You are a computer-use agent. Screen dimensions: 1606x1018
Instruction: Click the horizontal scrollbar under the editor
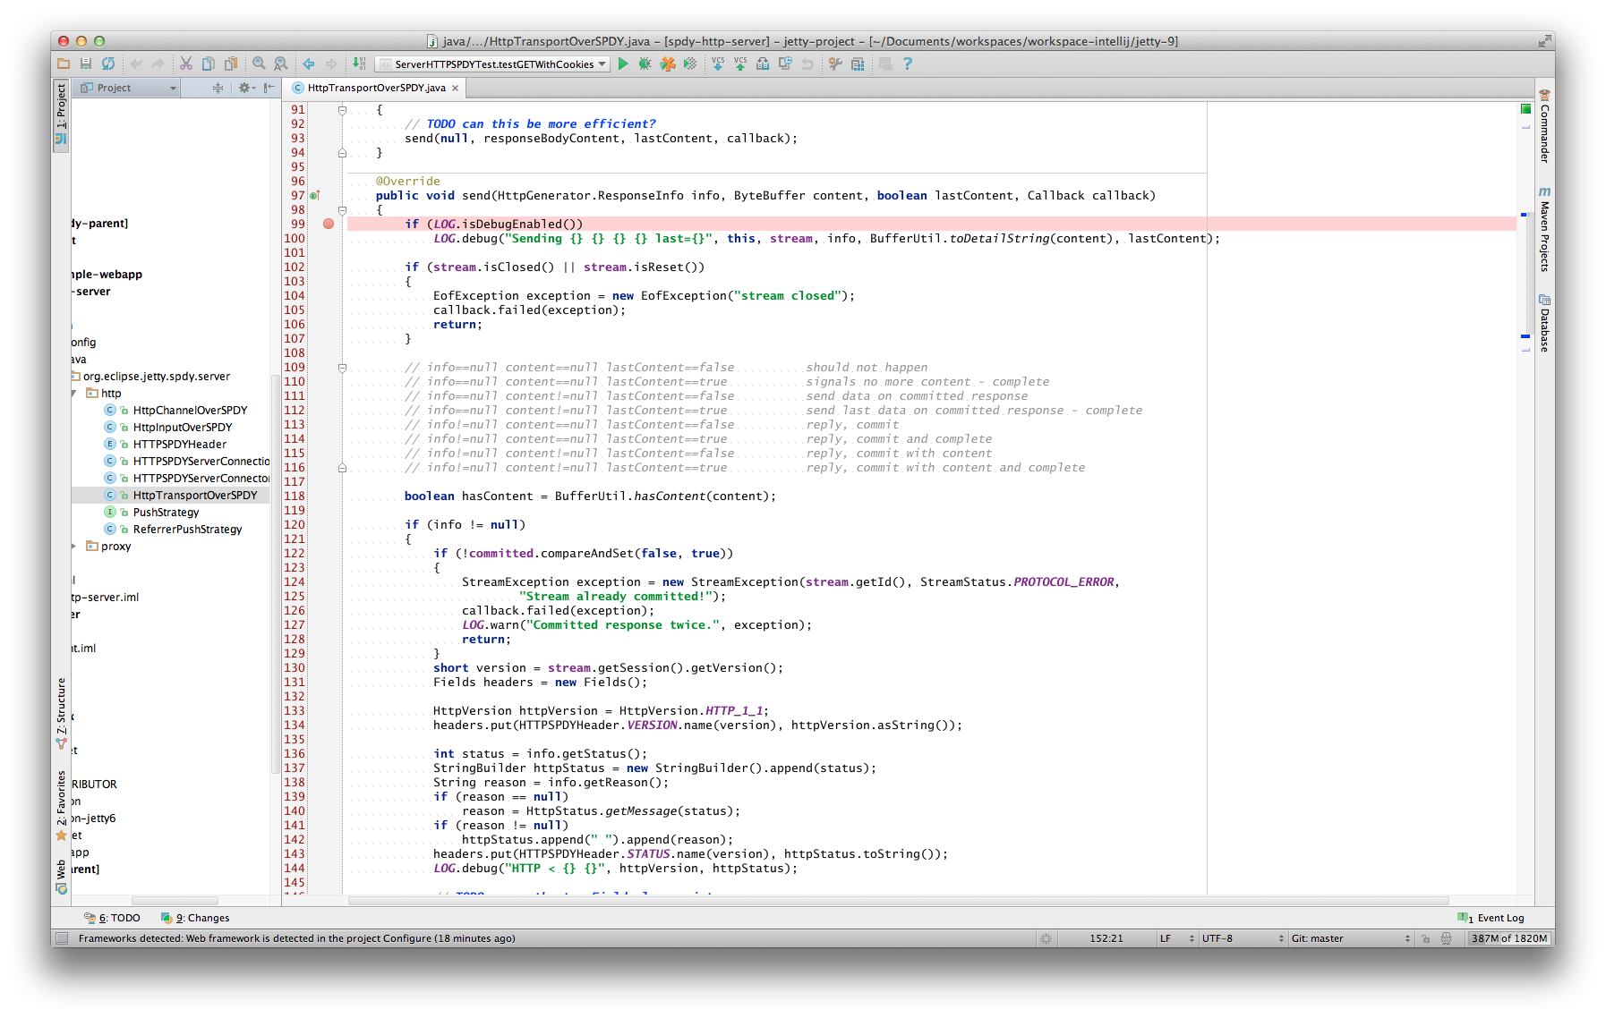coord(898,901)
